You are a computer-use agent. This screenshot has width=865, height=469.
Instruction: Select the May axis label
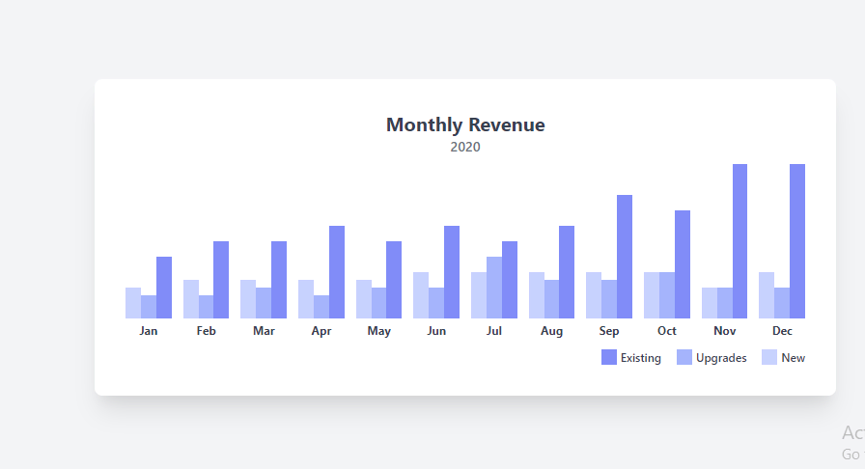point(379,330)
